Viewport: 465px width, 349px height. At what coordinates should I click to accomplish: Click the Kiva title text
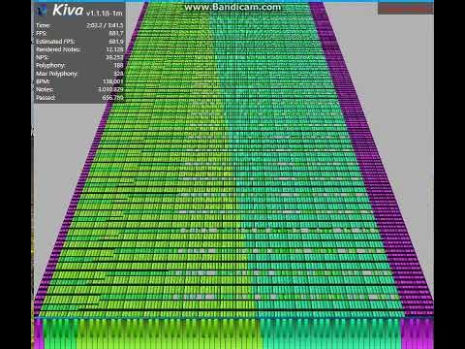pos(68,11)
